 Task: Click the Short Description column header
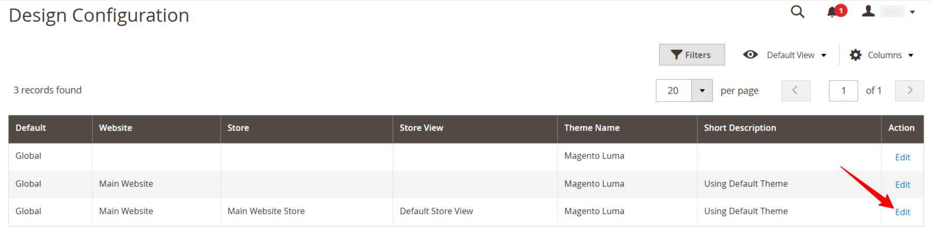coord(740,128)
